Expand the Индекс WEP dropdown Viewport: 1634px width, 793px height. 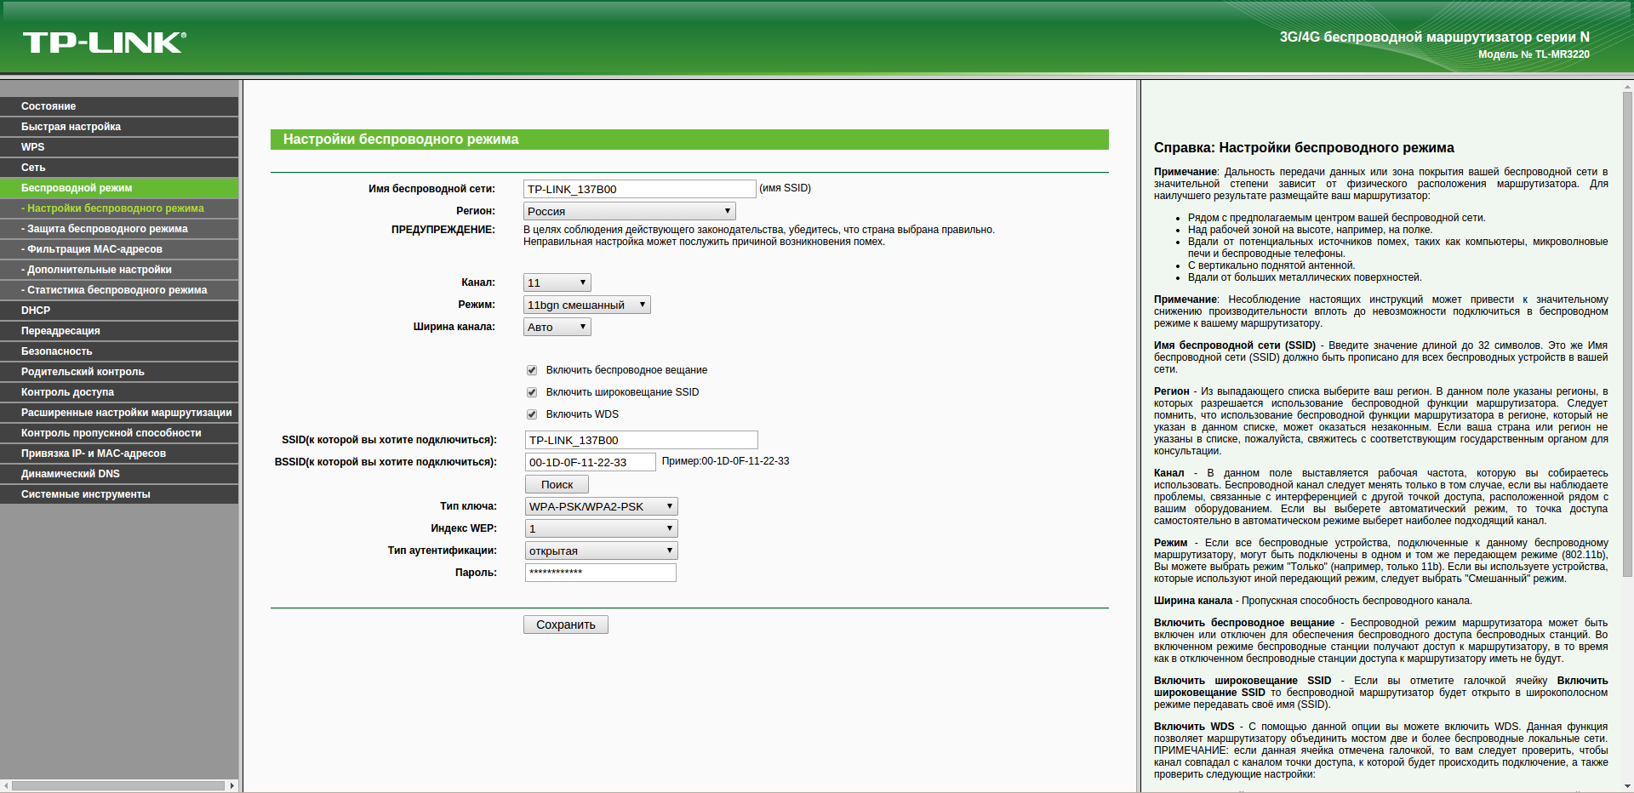coord(601,528)
